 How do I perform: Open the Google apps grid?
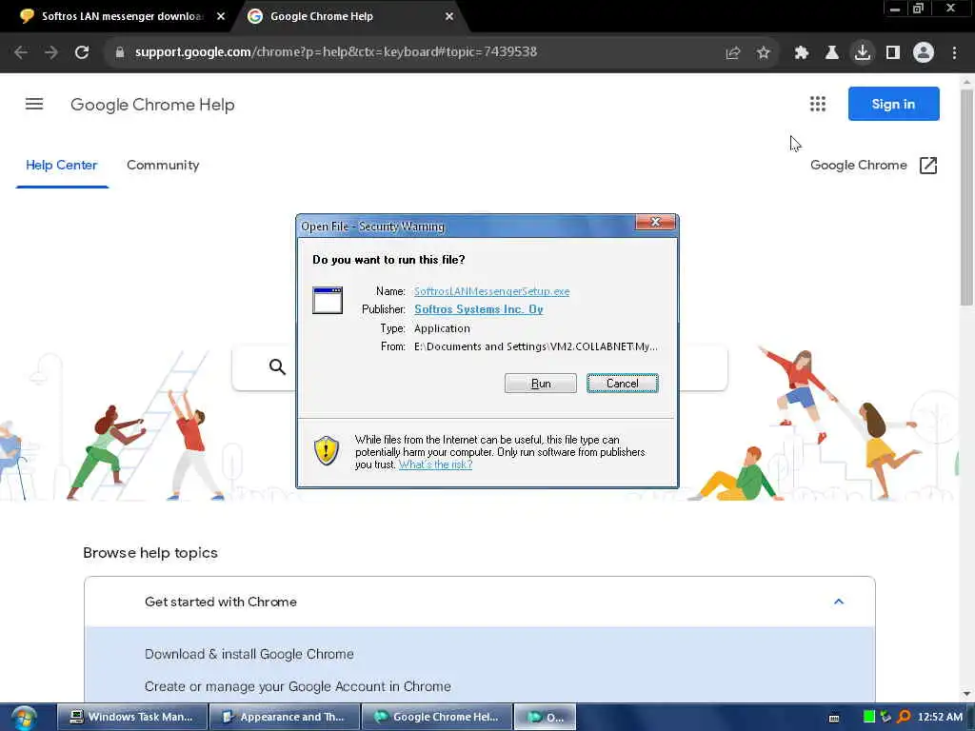pos(818,104)
